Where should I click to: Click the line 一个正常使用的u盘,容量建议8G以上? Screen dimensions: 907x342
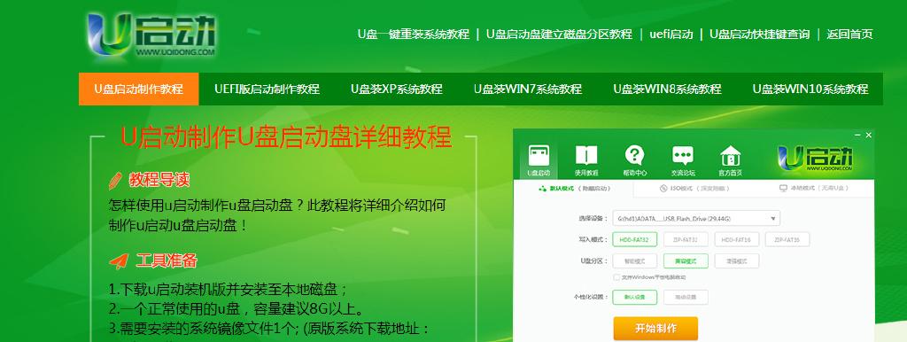236,309
